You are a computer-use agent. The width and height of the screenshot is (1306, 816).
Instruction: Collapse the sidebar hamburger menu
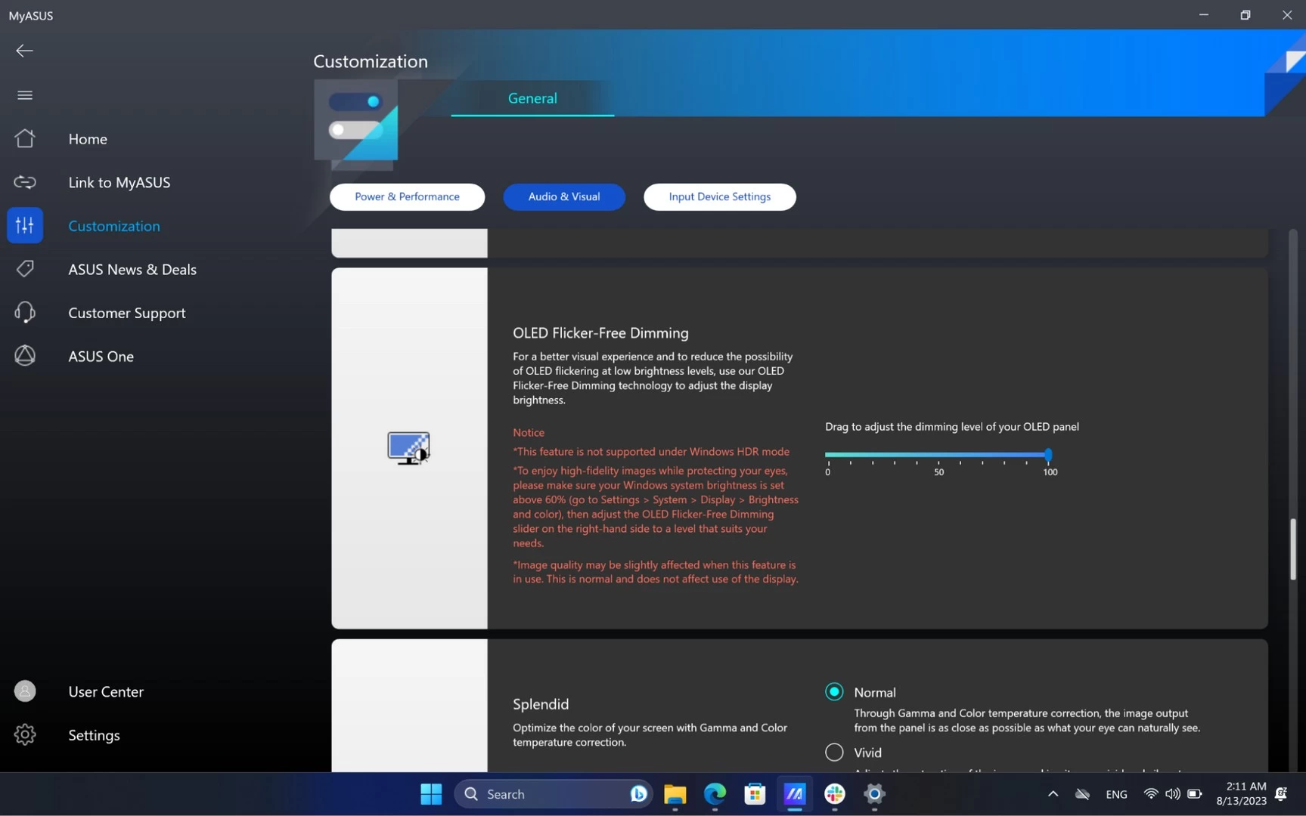(x=25, y=95)
